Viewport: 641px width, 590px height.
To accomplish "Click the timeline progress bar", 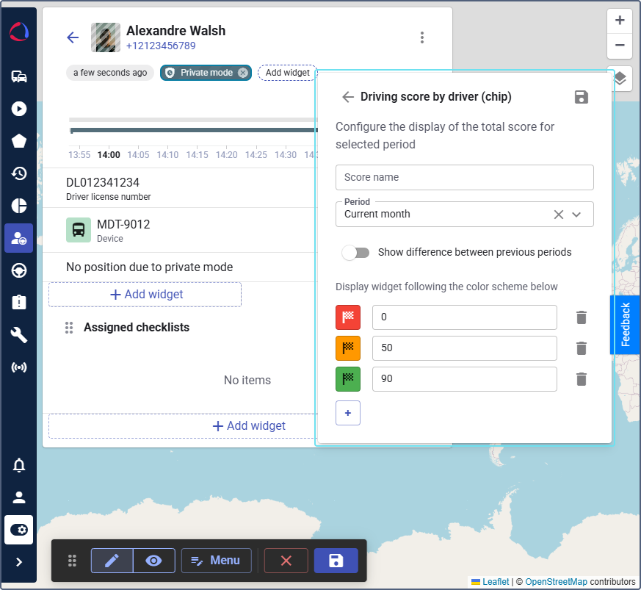I will pyautogui.click(x=194, y=130).
